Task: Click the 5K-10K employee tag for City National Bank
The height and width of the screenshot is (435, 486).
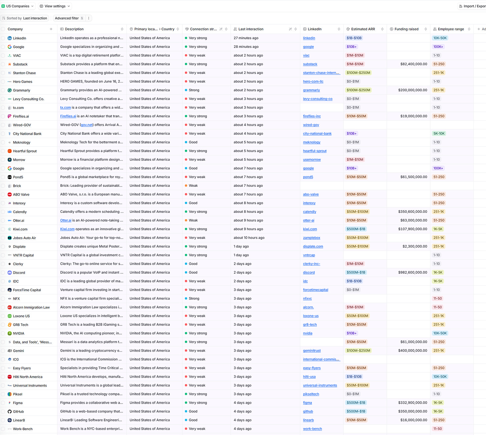Action: pos(439,134)
